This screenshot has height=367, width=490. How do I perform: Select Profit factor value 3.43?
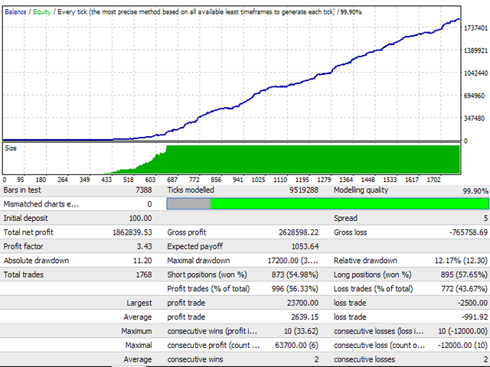145,246
